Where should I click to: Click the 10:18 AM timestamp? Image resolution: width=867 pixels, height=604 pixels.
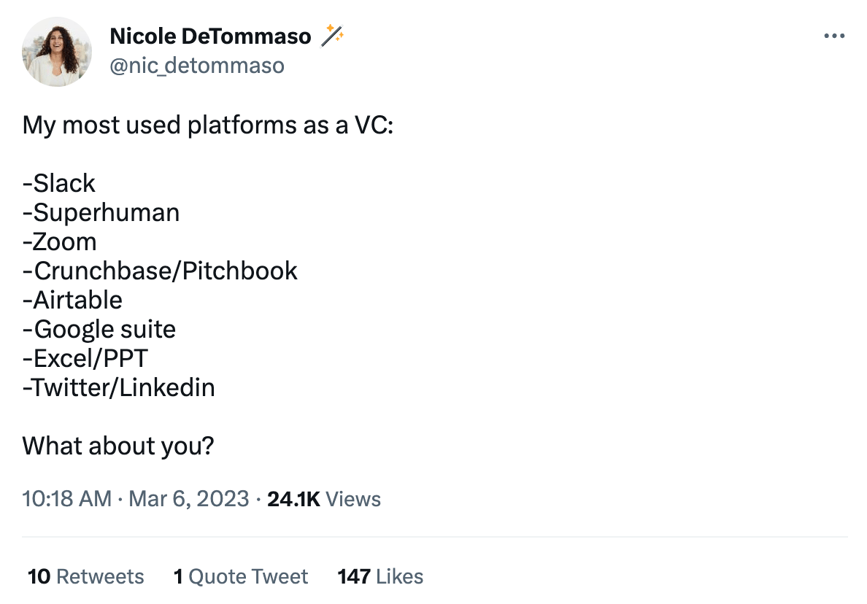point(67,498)
